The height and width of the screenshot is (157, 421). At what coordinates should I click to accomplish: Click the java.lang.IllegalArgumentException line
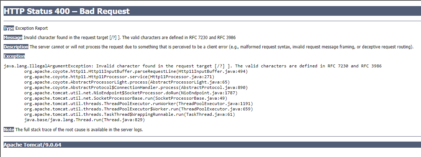point(193,66)
